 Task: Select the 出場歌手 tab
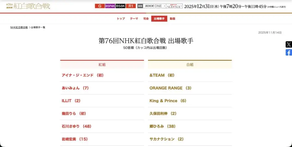point(159,19)
